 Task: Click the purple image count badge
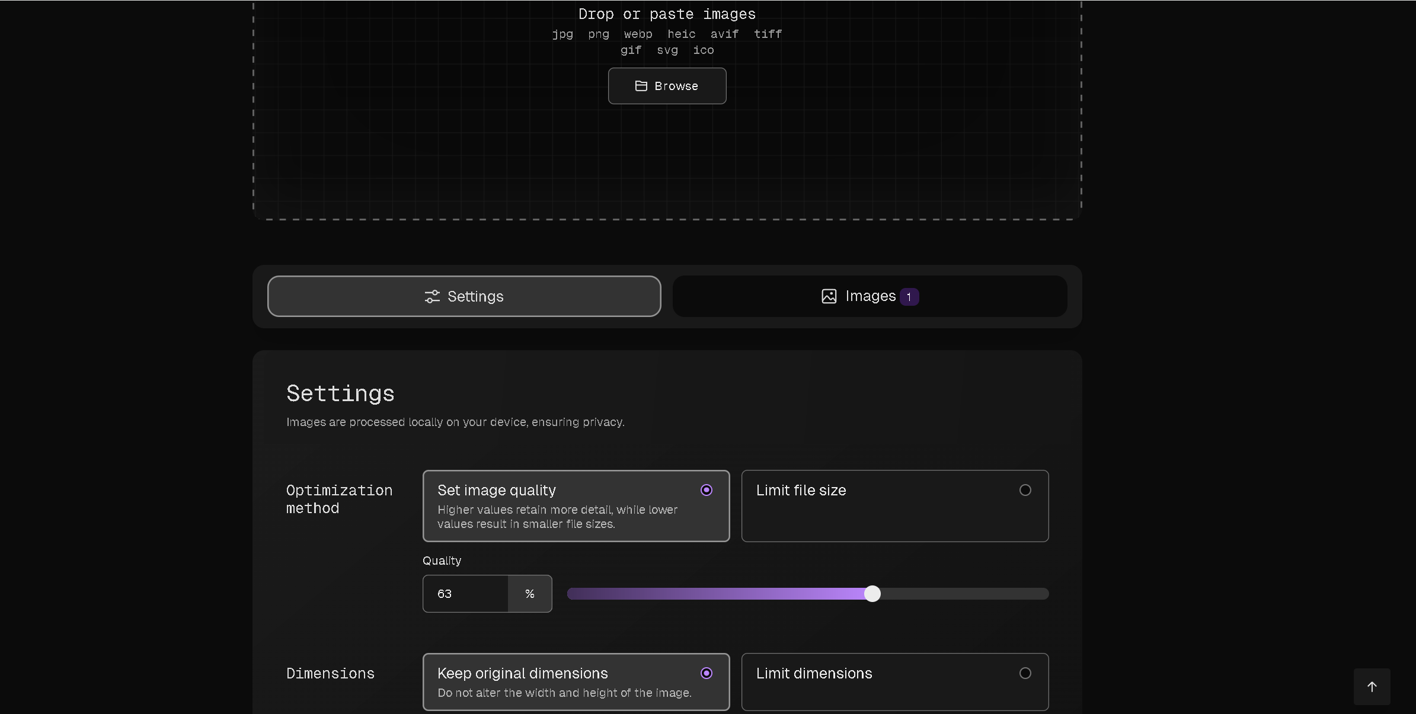coord(909,297)
